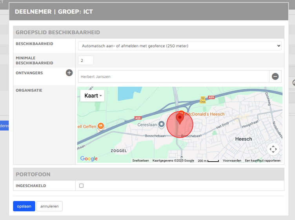Click Kaartgegevens ©2025 Google text
The height and width of the screenshot is (220, 295).
173,160
